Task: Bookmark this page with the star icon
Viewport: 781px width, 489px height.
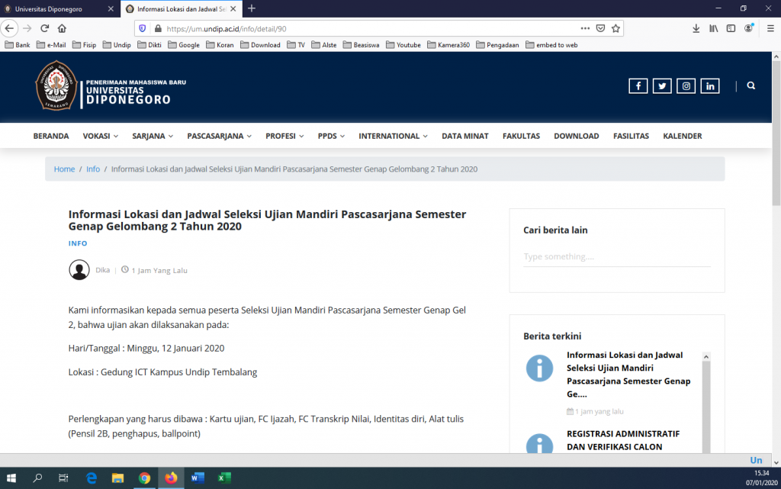Action: click(615, 28)
